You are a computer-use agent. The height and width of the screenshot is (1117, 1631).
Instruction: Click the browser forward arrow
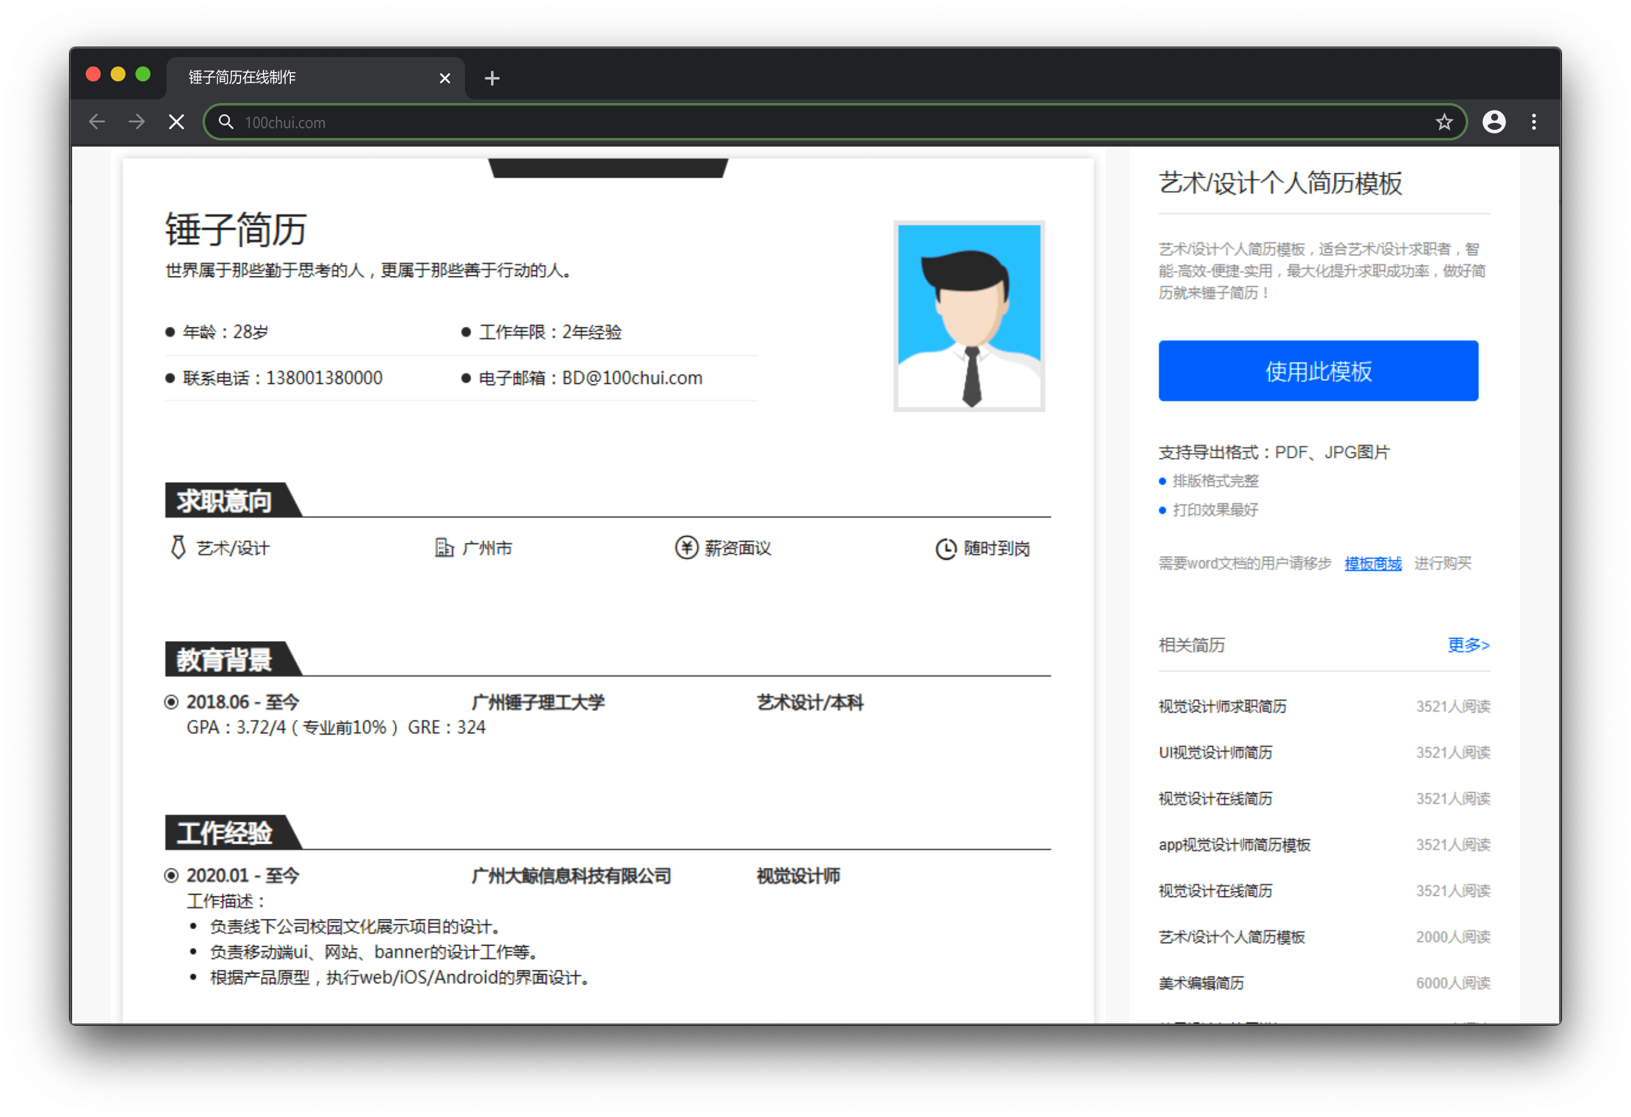tap(137, 122)
